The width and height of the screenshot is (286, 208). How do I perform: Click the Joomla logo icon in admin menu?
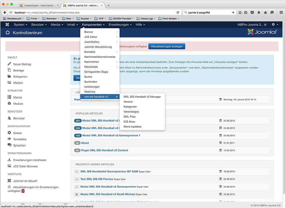click(7, 25)
